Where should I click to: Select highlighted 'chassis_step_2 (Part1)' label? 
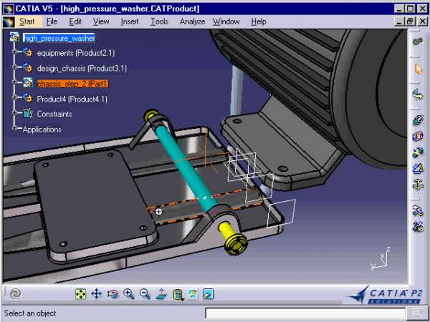[72, 84]
